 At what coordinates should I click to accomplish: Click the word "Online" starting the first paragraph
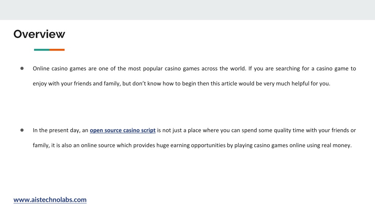[x=41, y=69]
